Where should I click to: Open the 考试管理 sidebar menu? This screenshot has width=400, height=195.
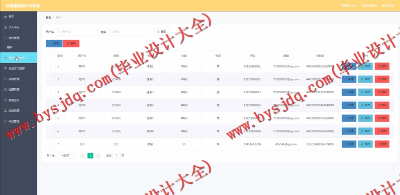click(19, 121)
